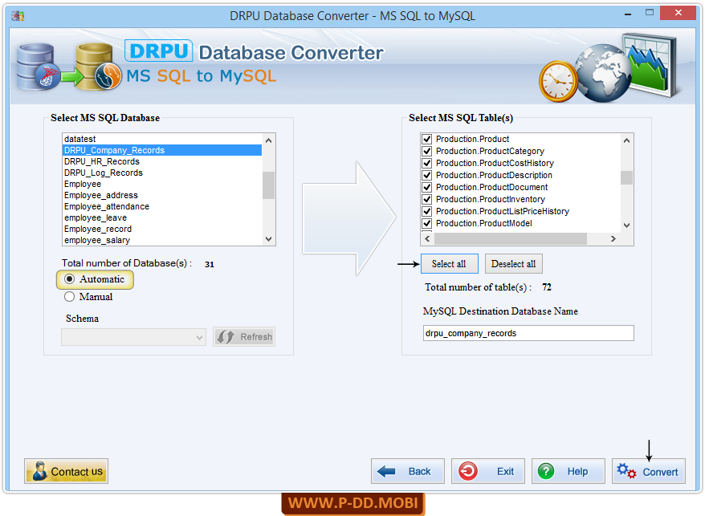
Task: Click the green Help question icon
Action: click(546, 472)
